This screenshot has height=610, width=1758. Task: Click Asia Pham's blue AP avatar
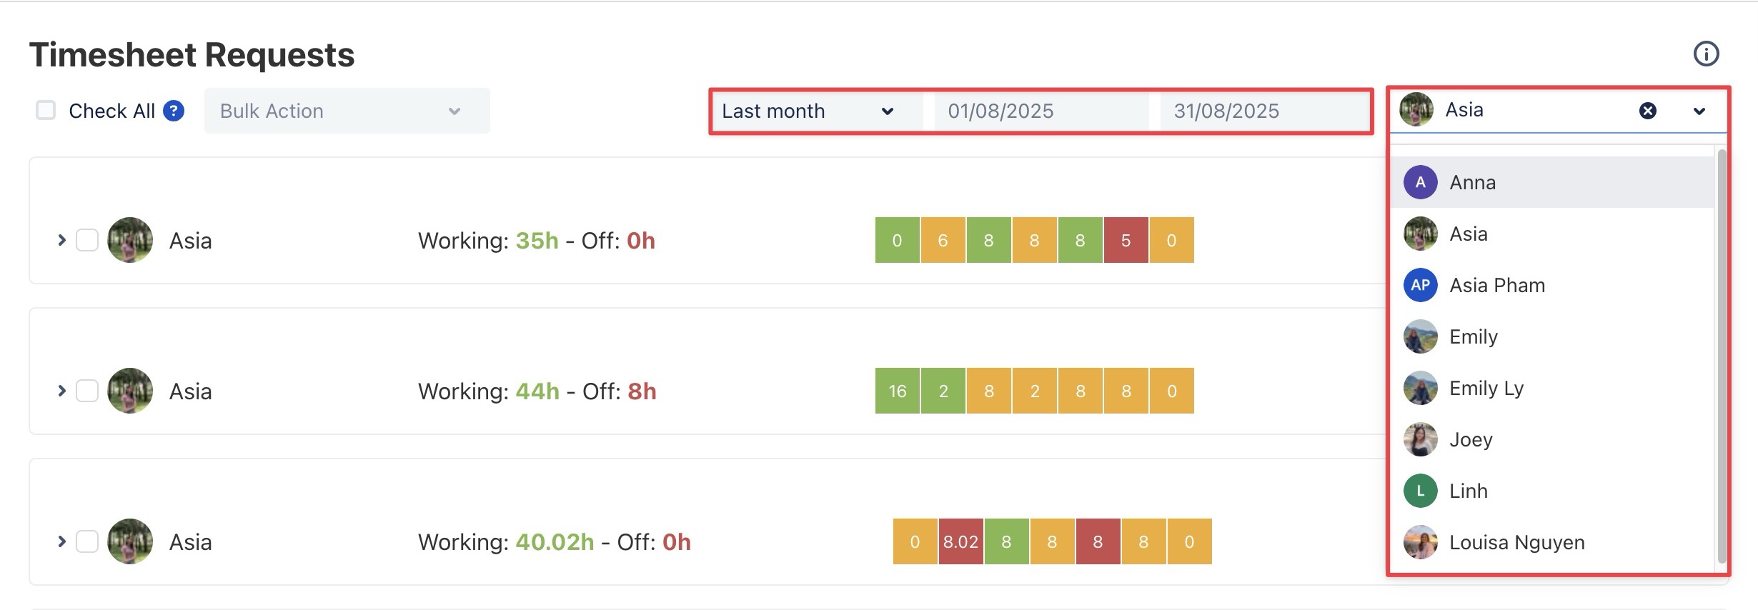click(1420, 285)
